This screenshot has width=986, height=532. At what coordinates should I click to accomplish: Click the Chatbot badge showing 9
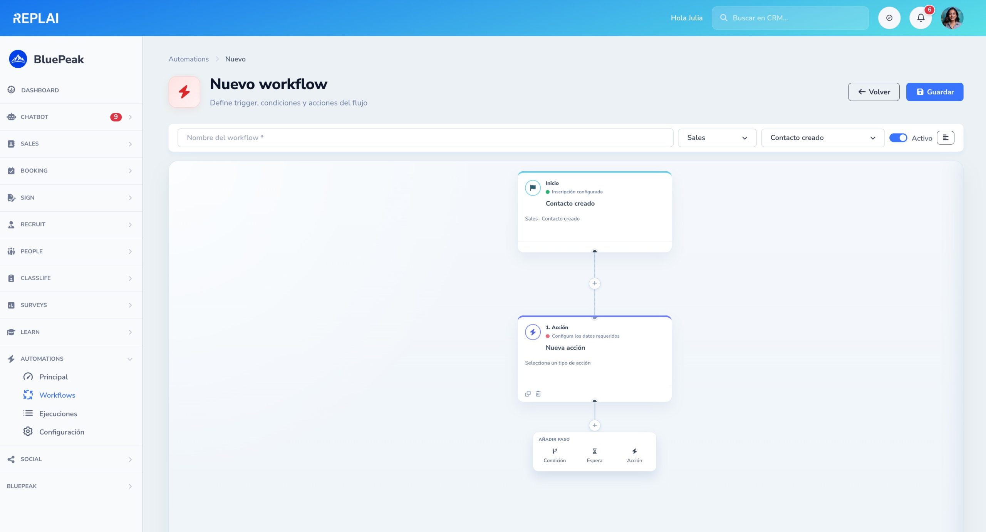(x=116, y=117)
